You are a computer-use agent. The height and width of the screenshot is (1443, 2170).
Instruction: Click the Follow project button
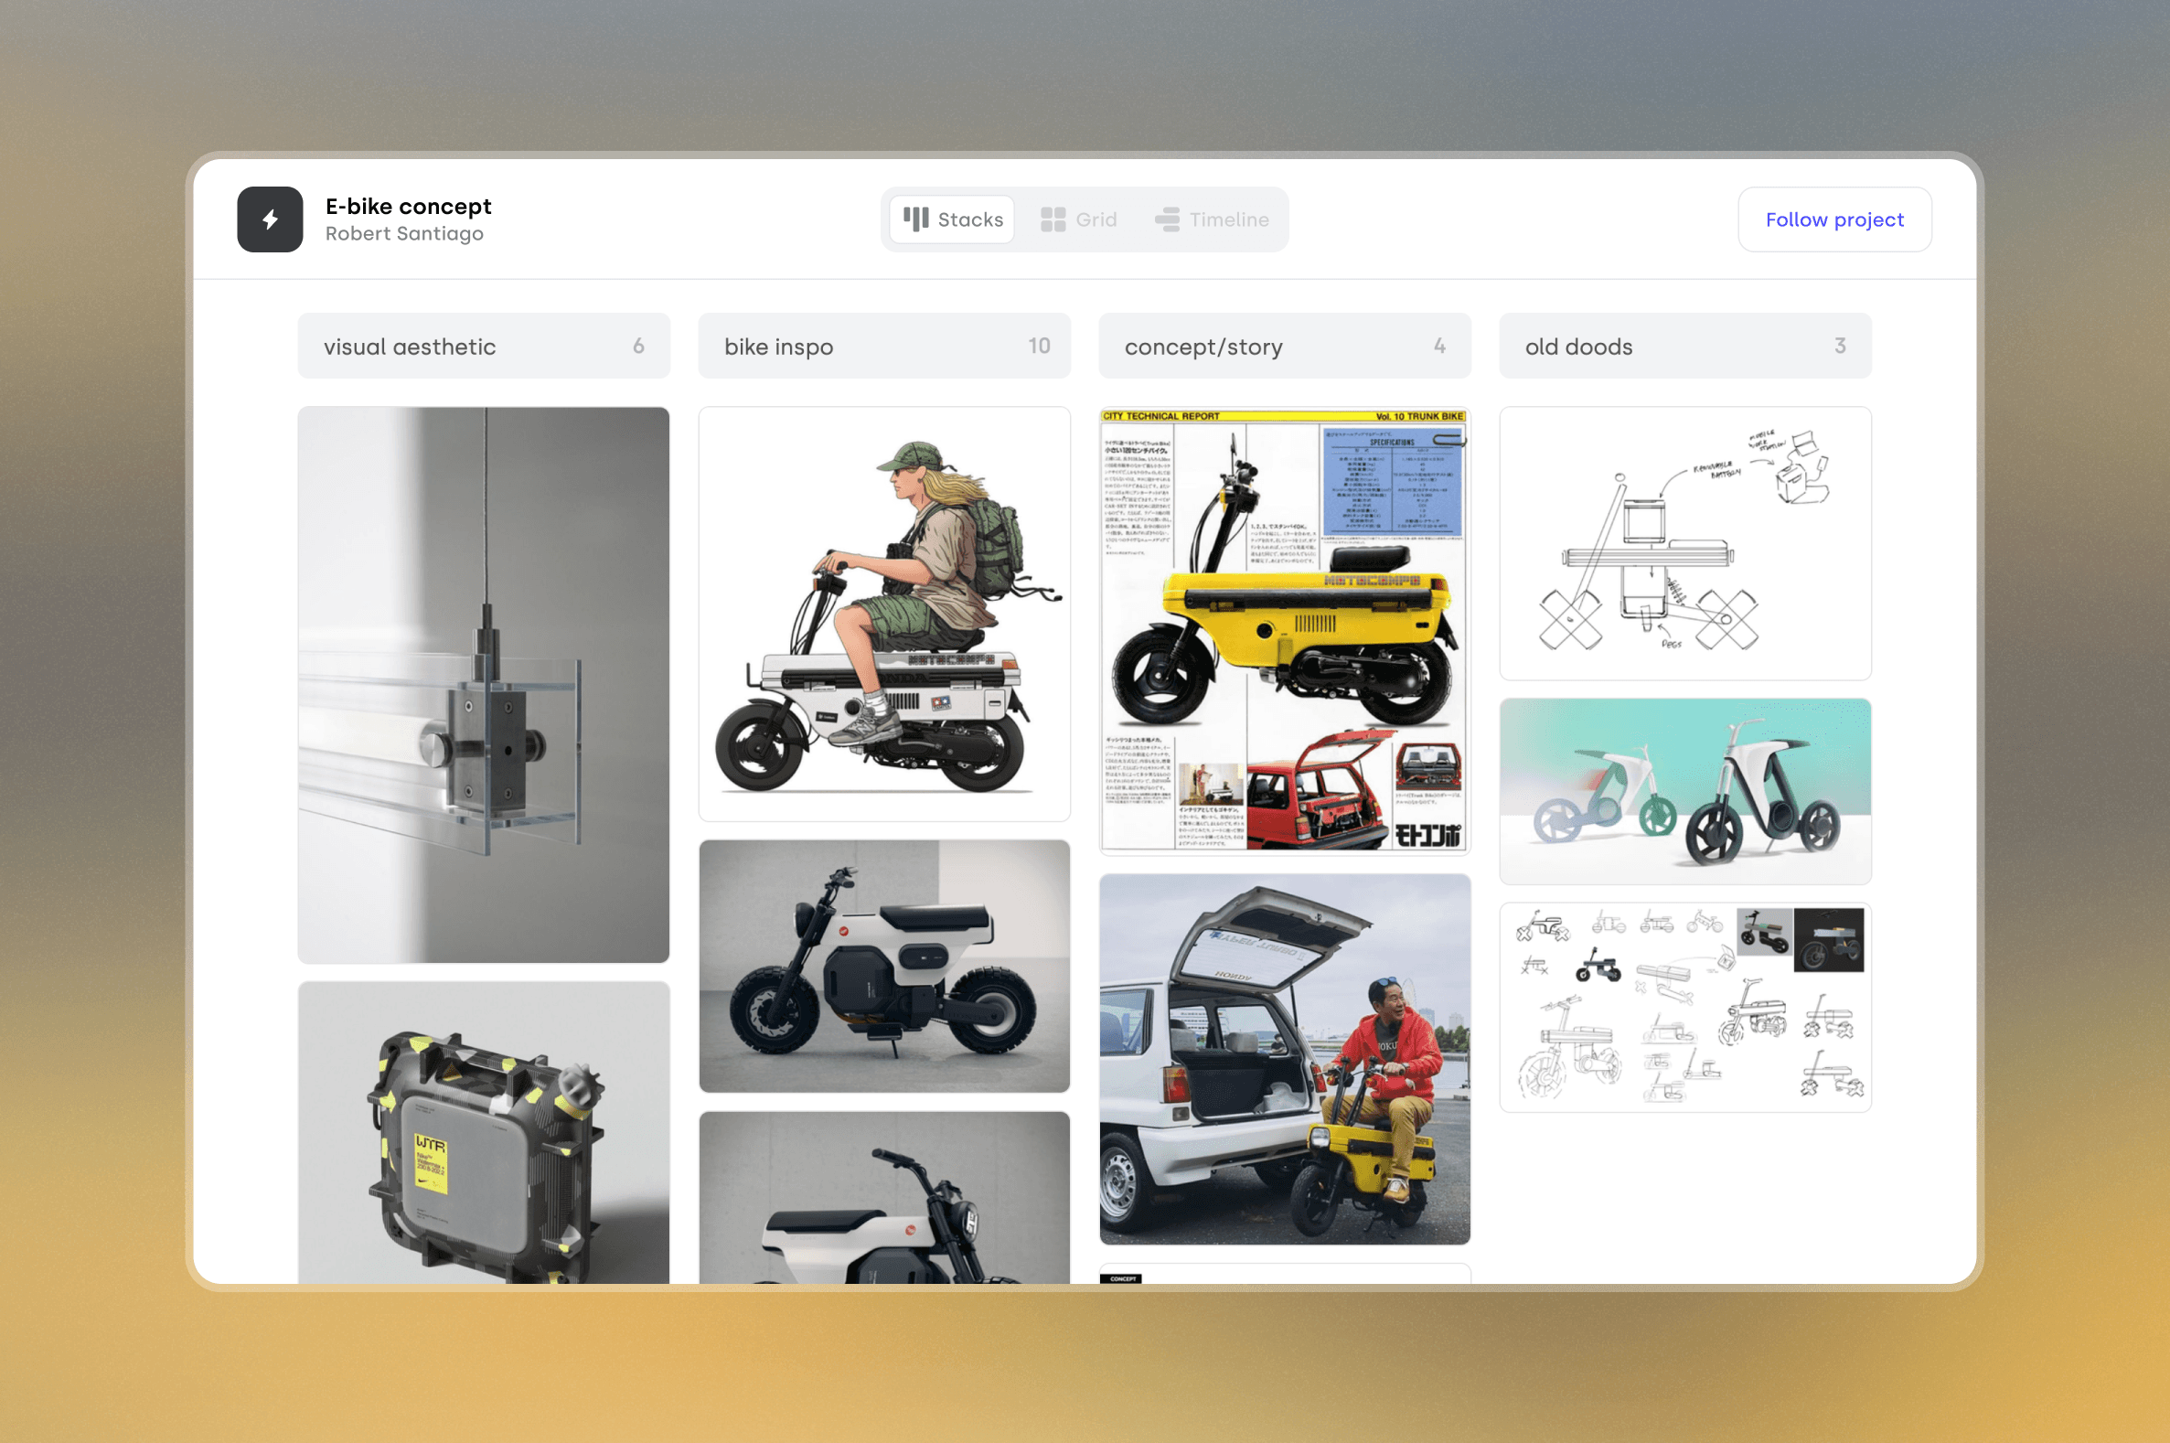1834,219
